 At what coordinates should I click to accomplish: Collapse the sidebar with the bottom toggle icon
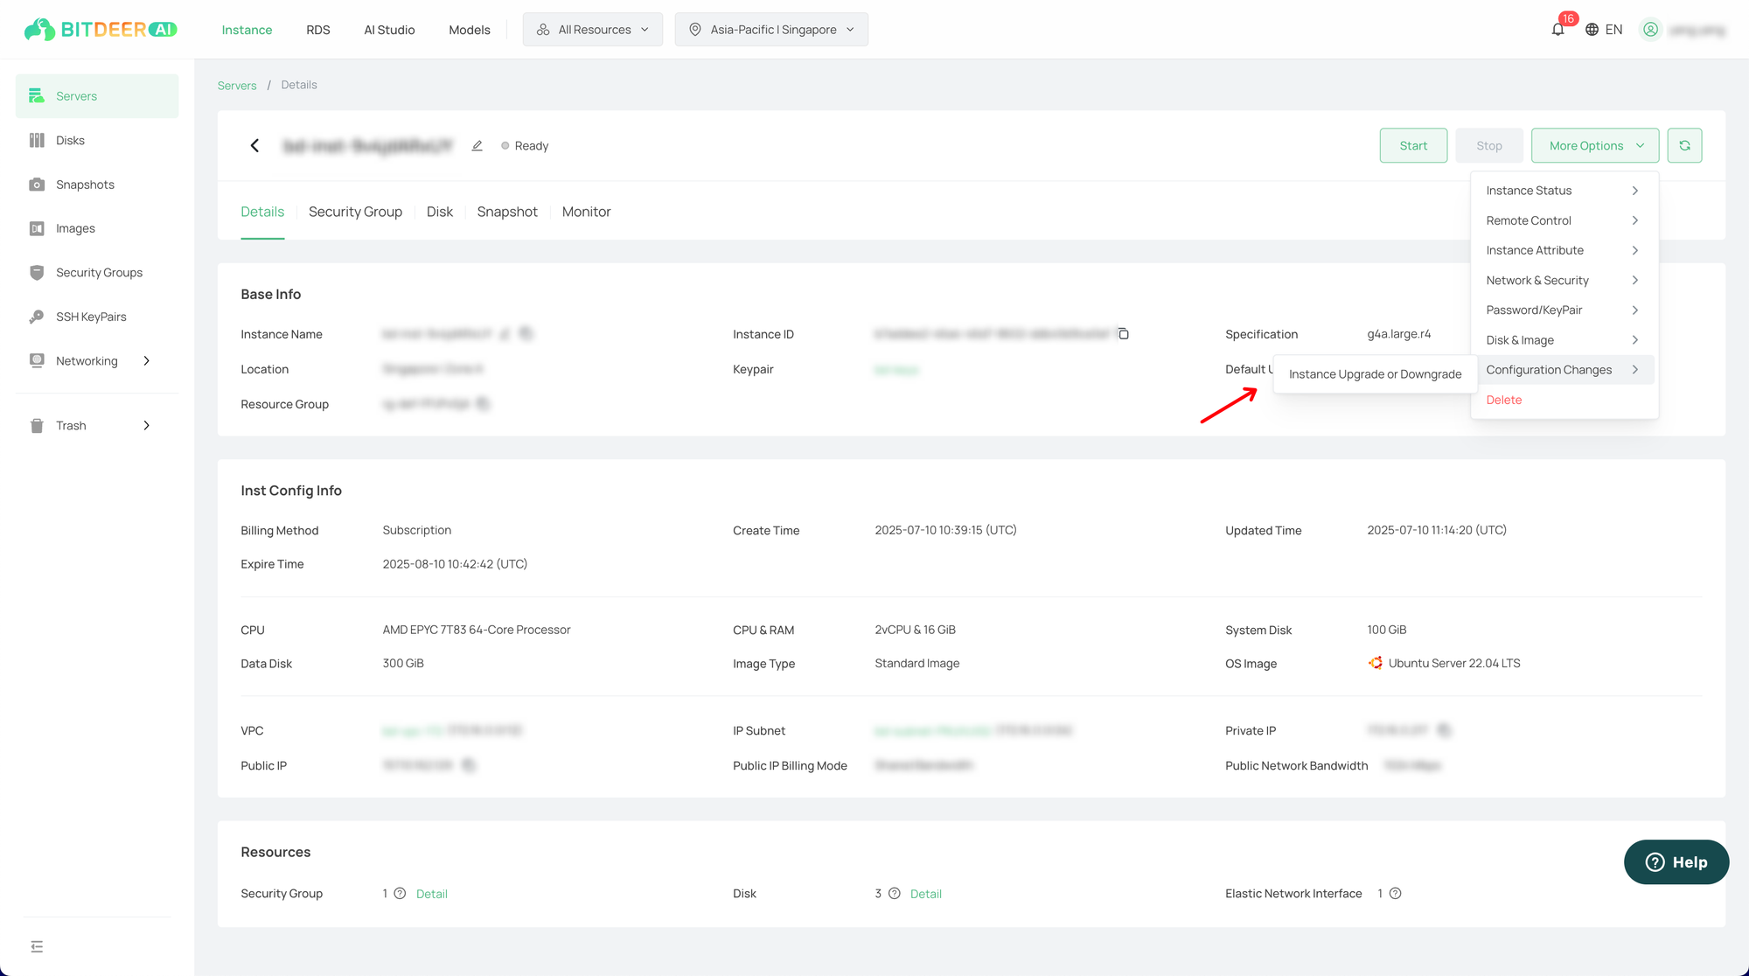pos(37,946)
